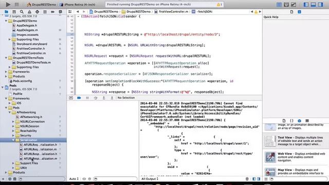Hide the debug area button
The height and width of the screenshot is (185, 329).
pos(71,98)
